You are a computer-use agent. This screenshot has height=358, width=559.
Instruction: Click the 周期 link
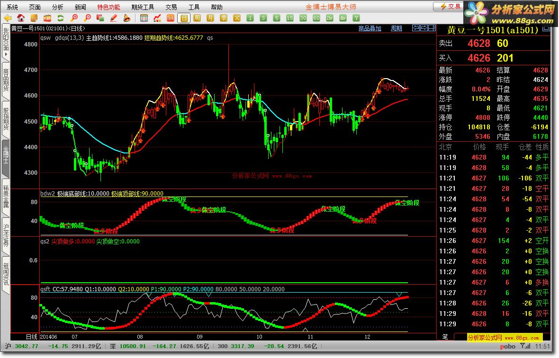click(x=397, y=28)
